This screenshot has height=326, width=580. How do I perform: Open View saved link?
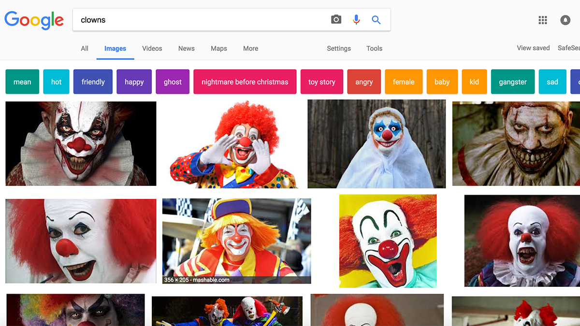click(x=533, y=48)
